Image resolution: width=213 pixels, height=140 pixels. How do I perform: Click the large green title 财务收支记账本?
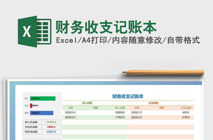(x=106, y=27)
